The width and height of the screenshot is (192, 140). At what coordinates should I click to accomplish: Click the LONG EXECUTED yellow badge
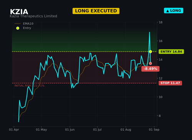click(96, 11)
